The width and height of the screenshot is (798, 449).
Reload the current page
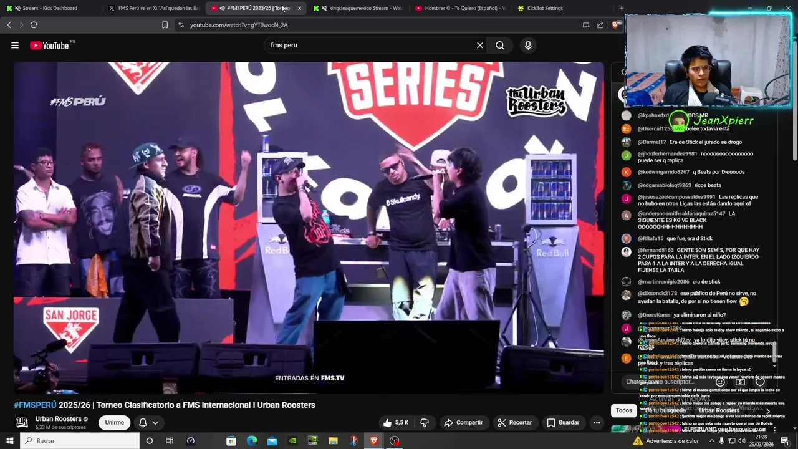[34, 25]
